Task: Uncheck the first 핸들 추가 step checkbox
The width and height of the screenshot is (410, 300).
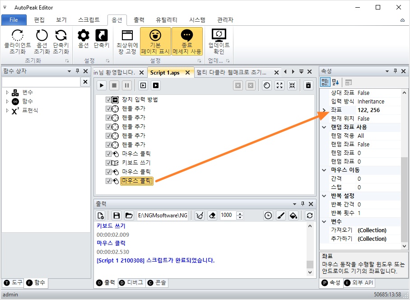Action: click(108, 109)
